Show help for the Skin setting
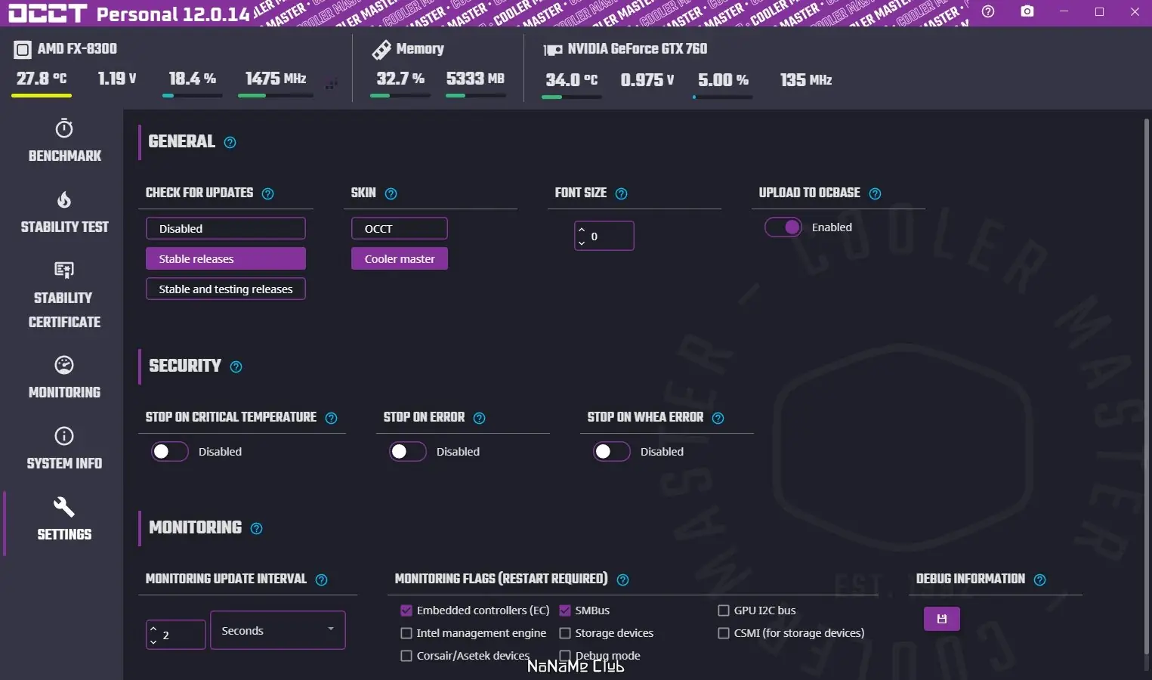Screen dimensions: 1152x680 point(391,193)
